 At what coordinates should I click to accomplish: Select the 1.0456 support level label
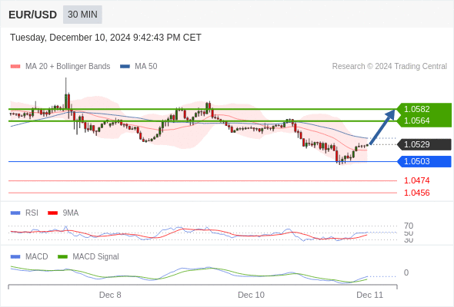point(416,193)
